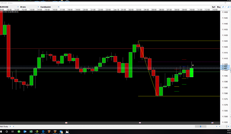
Task: Click the pin chart icon in toolbar
Action: (x=228, y=7)
